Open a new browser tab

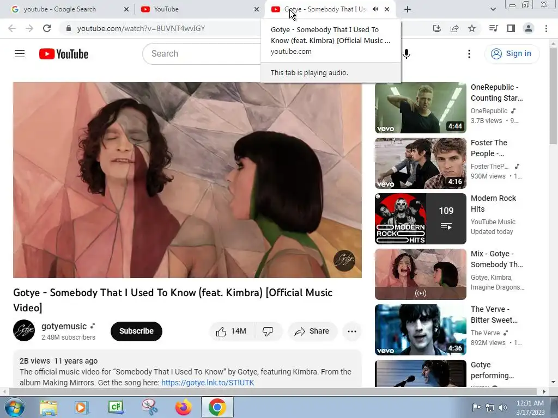pyautogui.click(x=408, y=10)
